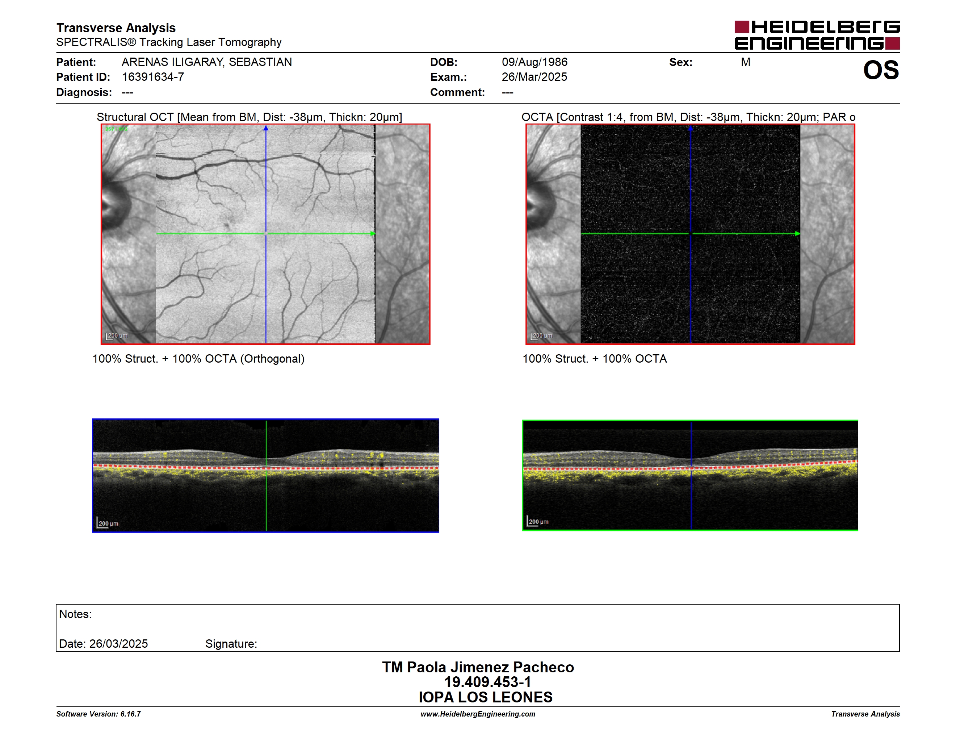Select patient name ARENAS ILIGARAY, SEBASTIAN
Image resolution: width=956 pixels, height=739 pixels.
207,62
